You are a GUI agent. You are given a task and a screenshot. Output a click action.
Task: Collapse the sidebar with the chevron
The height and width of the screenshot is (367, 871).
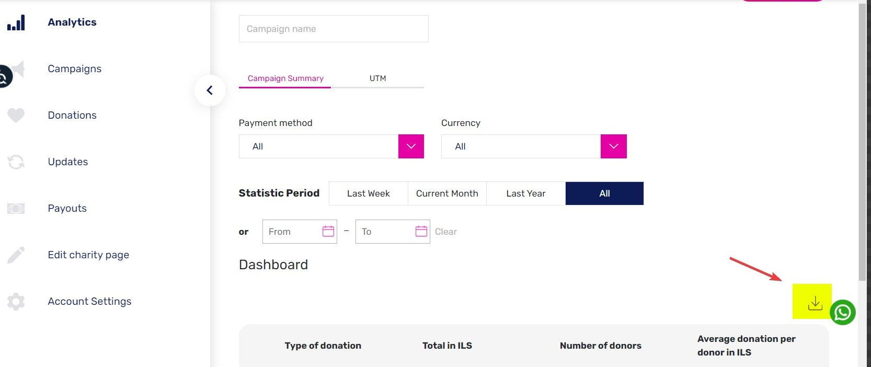pyautogui.click(x=210, y=90)
